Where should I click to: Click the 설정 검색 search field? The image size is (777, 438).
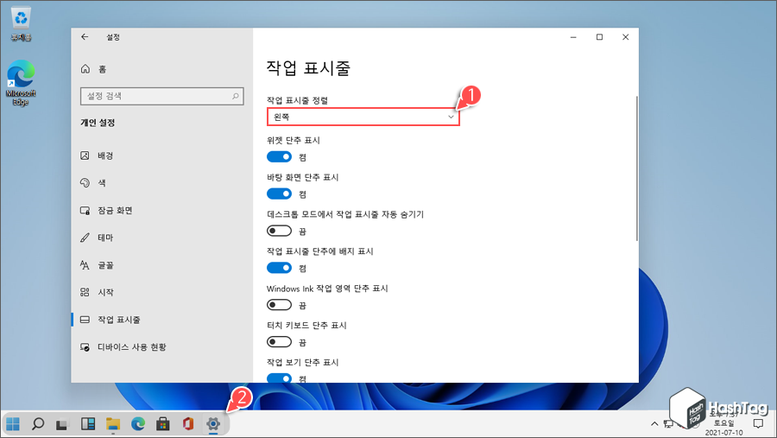point(162,96)
